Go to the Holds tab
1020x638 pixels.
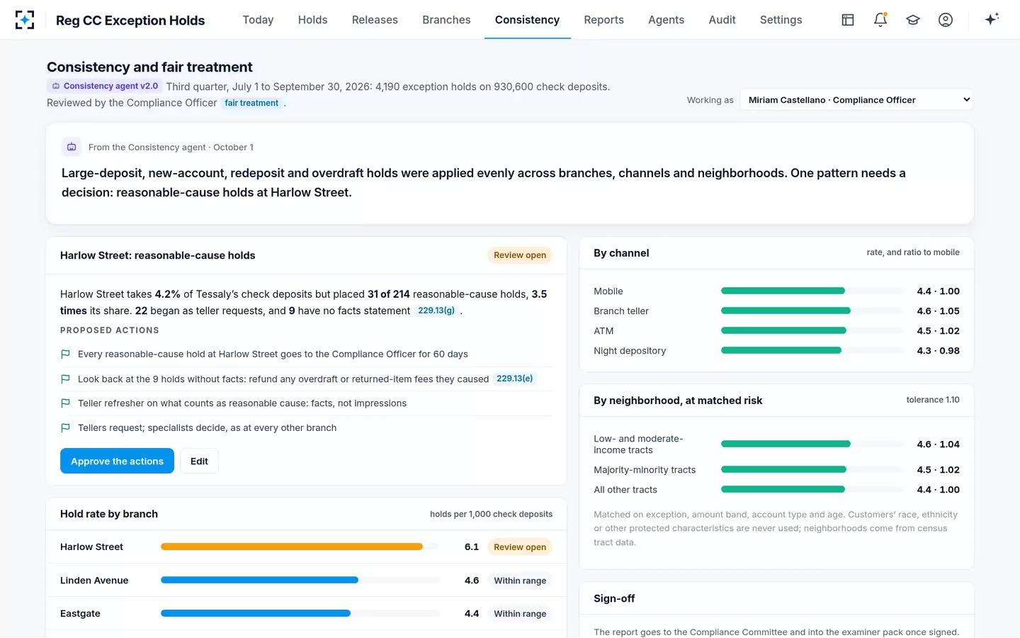[x=312, y=20]
